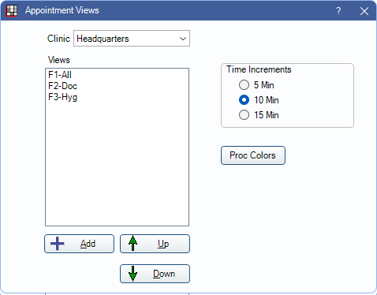
Task: Click the green up arrow icon
Action: click(x=133, y=243)
